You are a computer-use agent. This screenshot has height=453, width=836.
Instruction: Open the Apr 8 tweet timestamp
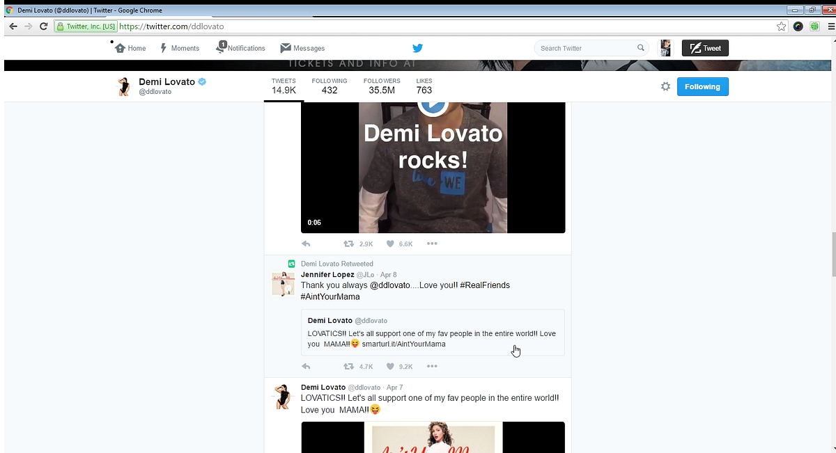388,275
